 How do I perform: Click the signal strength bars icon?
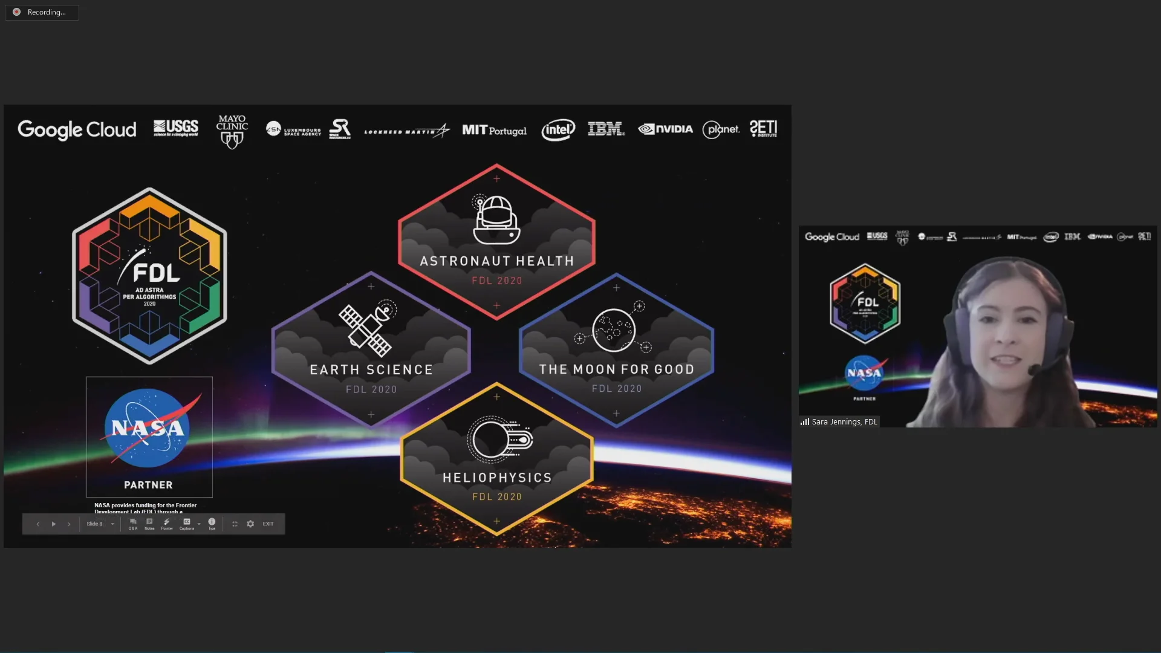click(805, 421)
